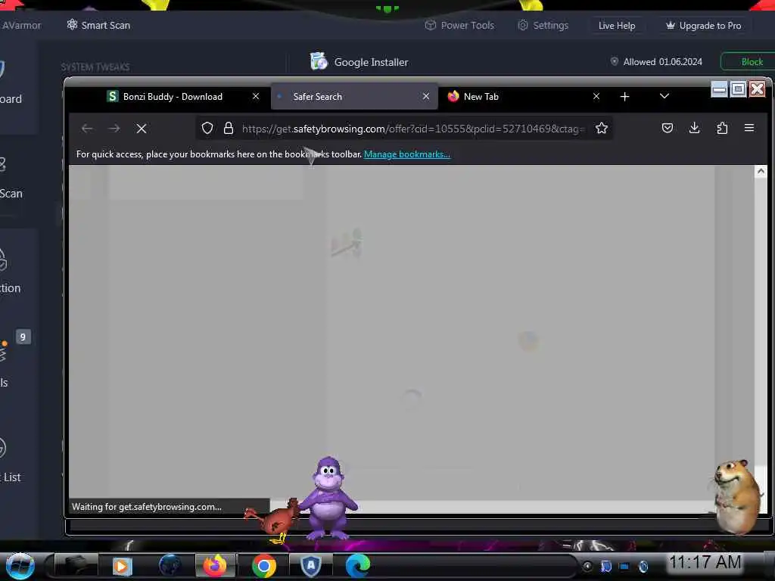Stop loading the page in Firefox

coord(142,129)
